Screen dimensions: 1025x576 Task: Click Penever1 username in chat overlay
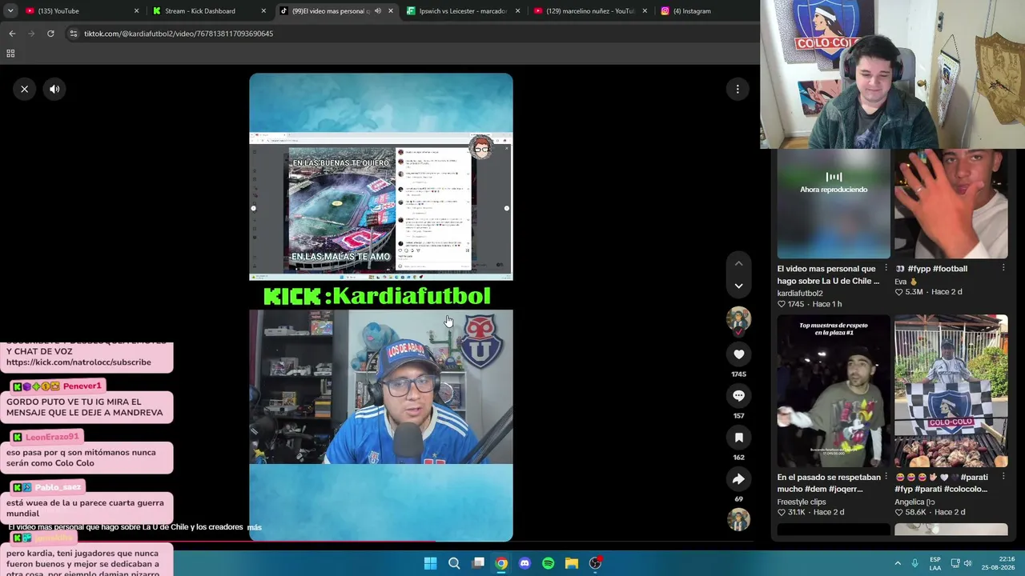click(82, 386)
